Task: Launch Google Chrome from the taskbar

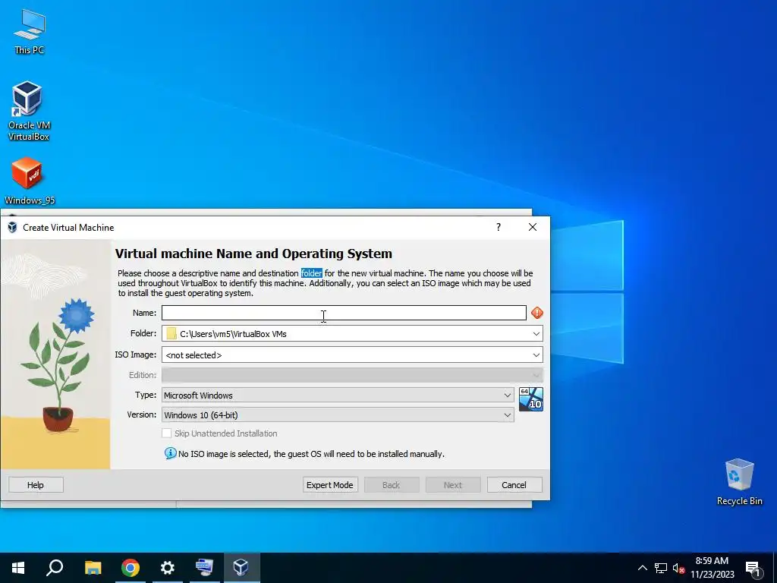Action: (130, 568)
